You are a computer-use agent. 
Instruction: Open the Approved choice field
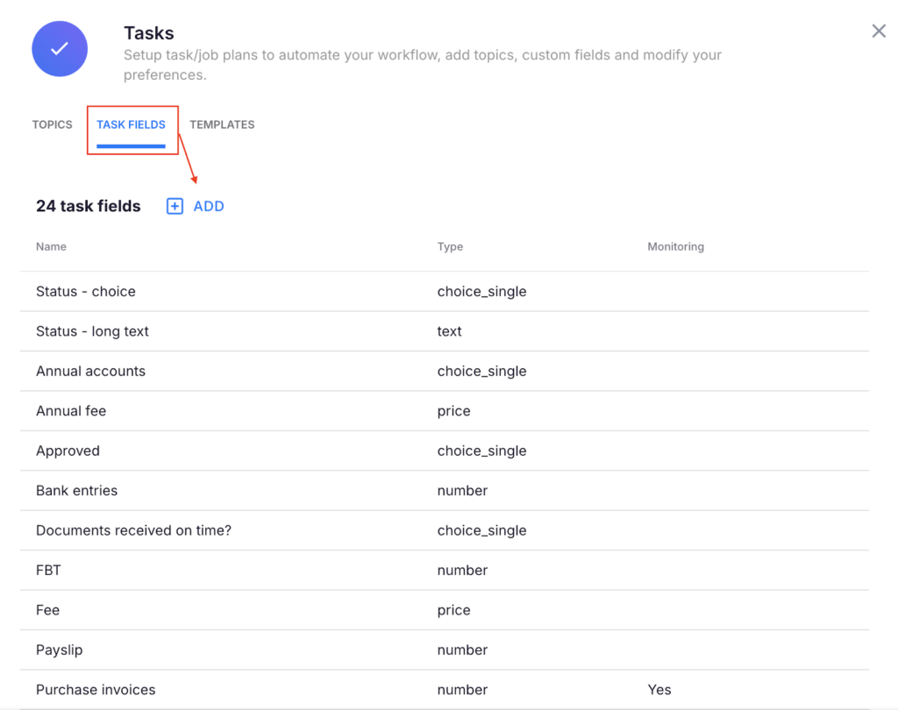click(68, 451)
